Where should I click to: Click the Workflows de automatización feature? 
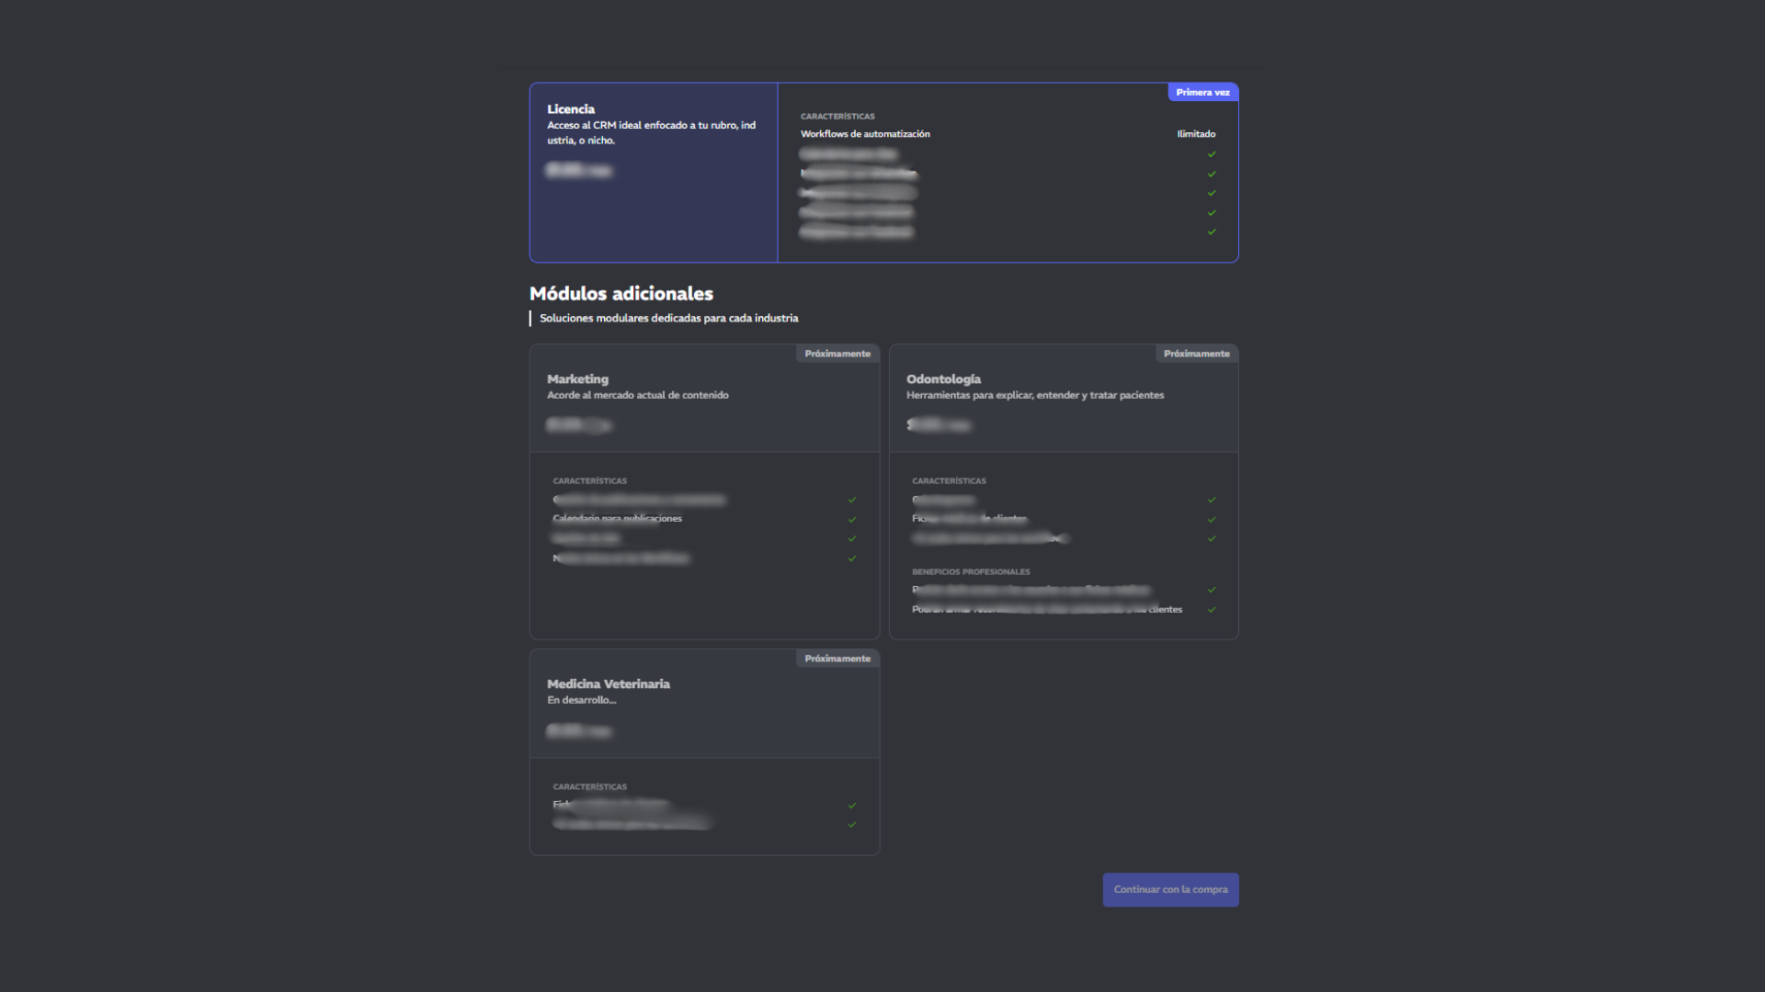pyautogui.click(x=865, y=134)
